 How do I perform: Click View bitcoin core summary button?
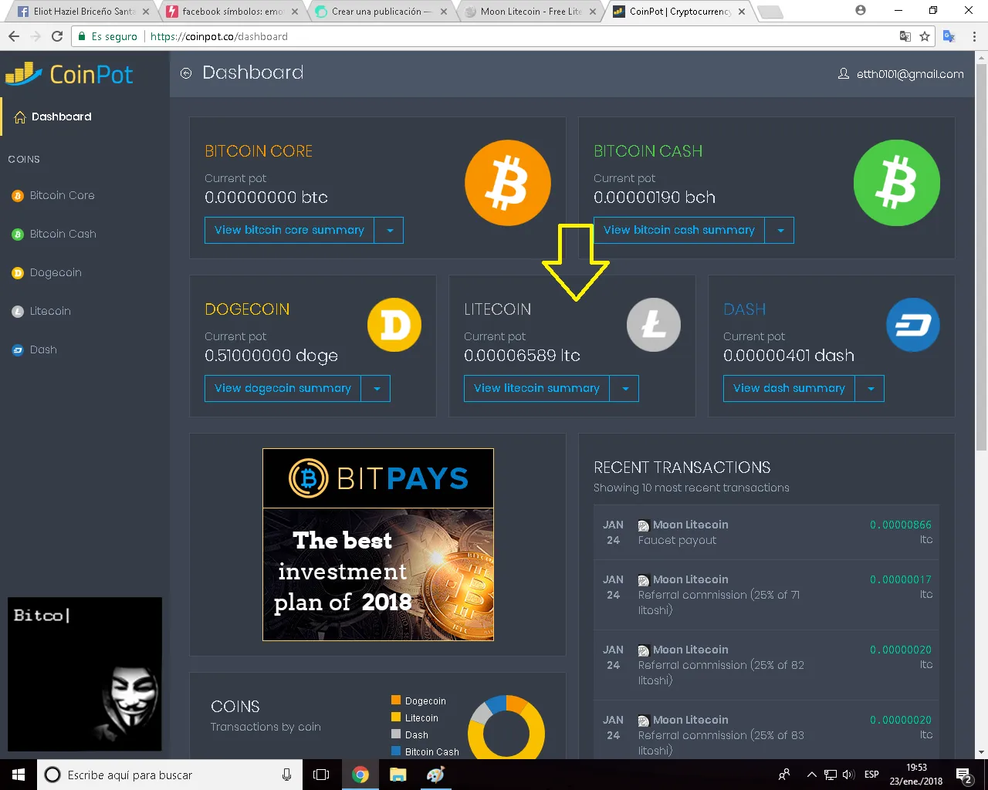289,230
